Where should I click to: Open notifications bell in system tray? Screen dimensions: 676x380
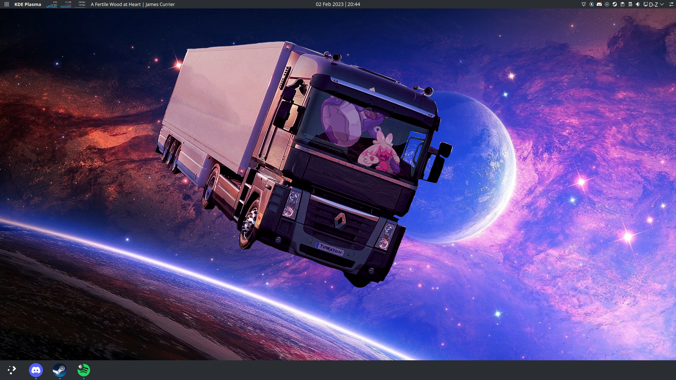click(x=584, y=4)
